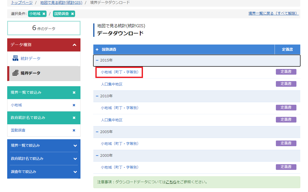Open the こちら link in the notice
Viewport: 308px width, 192px height.
click(x=171, y=182)
